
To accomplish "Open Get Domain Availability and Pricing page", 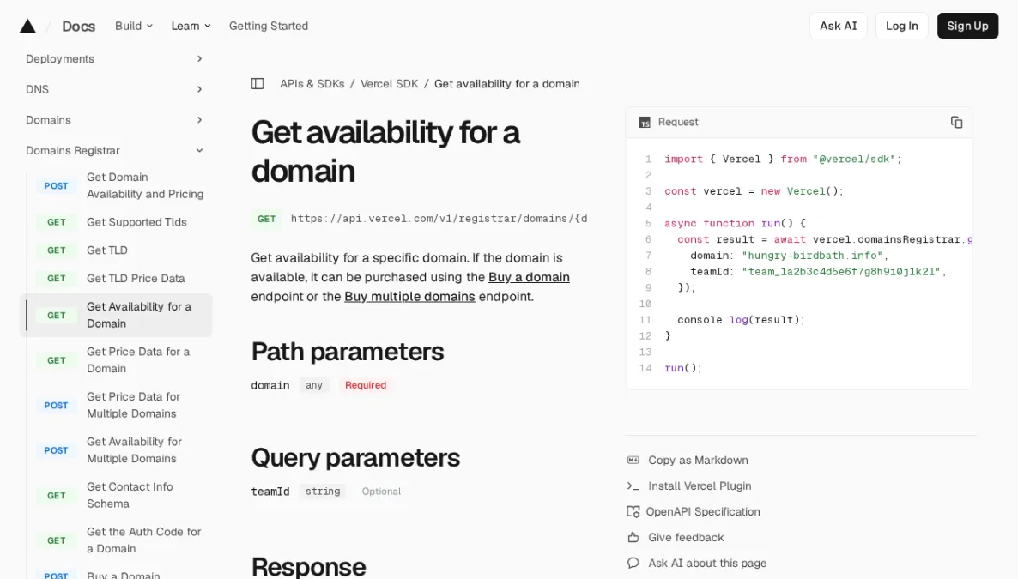I will coord(145,186).
